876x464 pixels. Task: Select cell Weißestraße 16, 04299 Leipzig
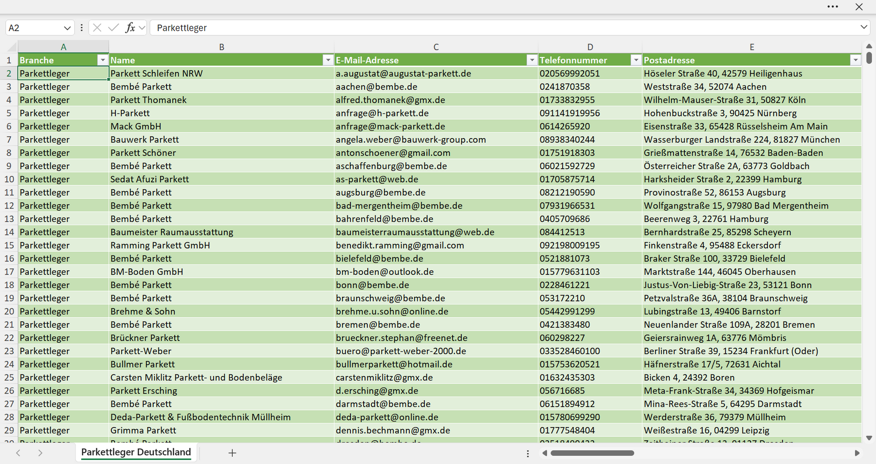click(752, 430)
